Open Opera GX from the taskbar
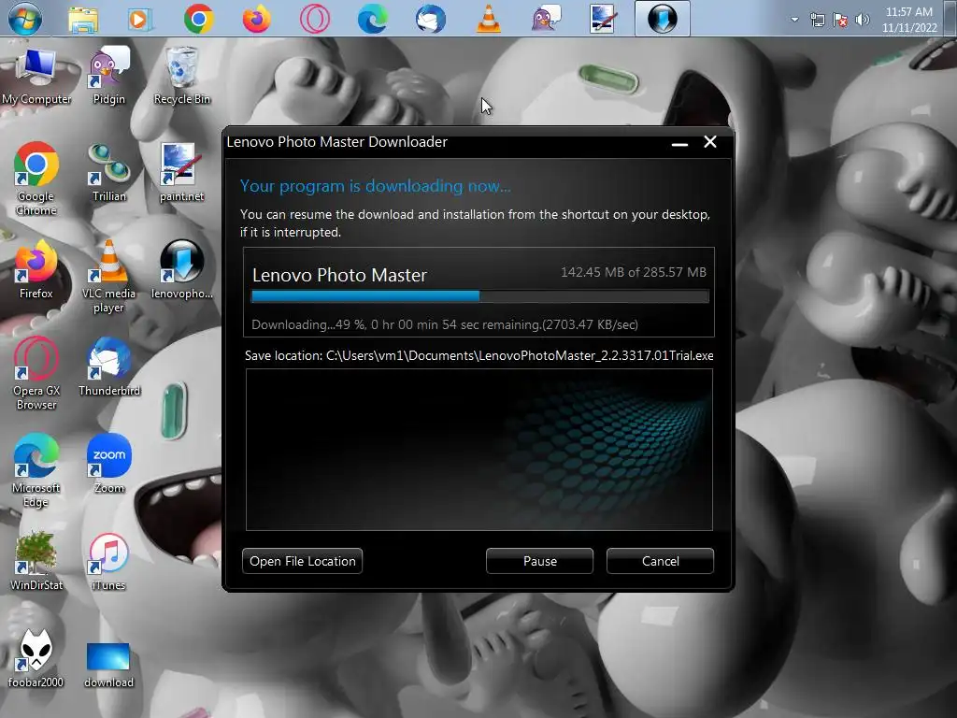The height and width of the screenshot is (718, 957). 315,19
